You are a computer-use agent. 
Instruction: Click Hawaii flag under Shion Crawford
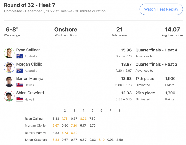(20, 99)
